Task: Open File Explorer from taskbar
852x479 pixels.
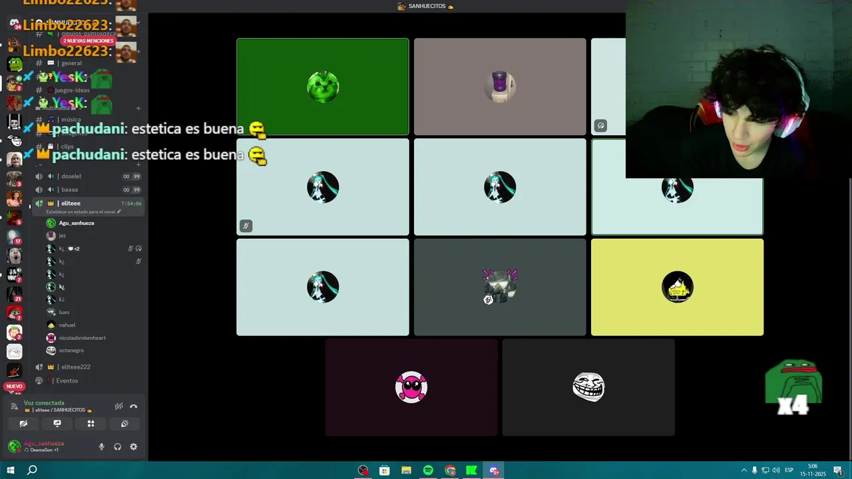Action: point(407,470)
